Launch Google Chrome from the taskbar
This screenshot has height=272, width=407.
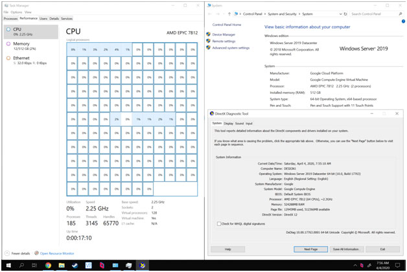point(48,266)
